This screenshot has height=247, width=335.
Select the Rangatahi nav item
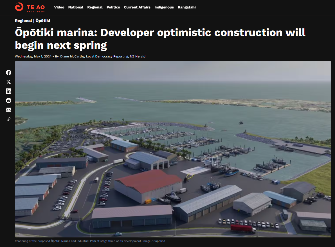click(186, 7)
